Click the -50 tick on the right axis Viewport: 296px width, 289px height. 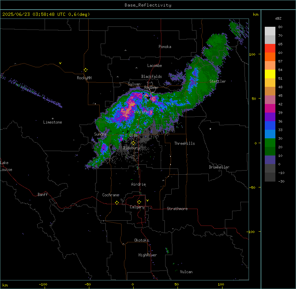click(x=252, y=187)
